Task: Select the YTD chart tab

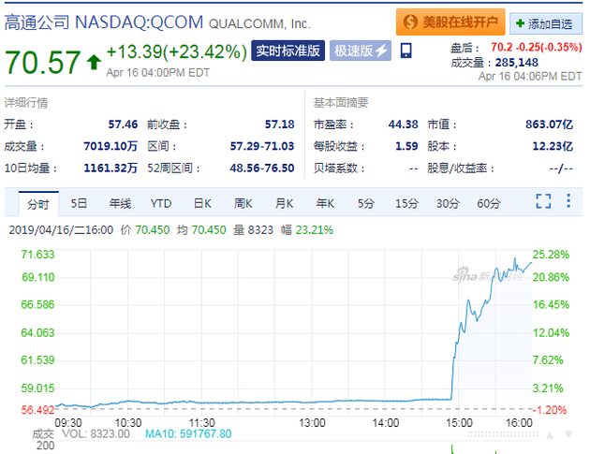Action: (161, 204)
